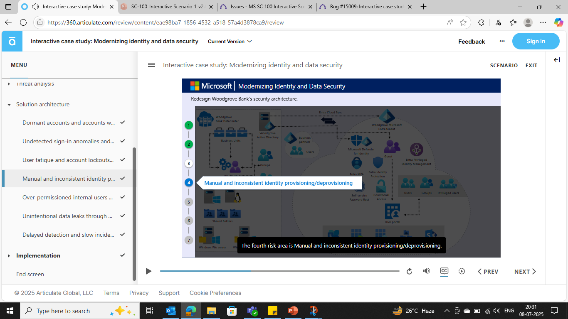The height and width of the screenshot is (319, 568).
Task: Play the course slide
Action: (148, 271)
